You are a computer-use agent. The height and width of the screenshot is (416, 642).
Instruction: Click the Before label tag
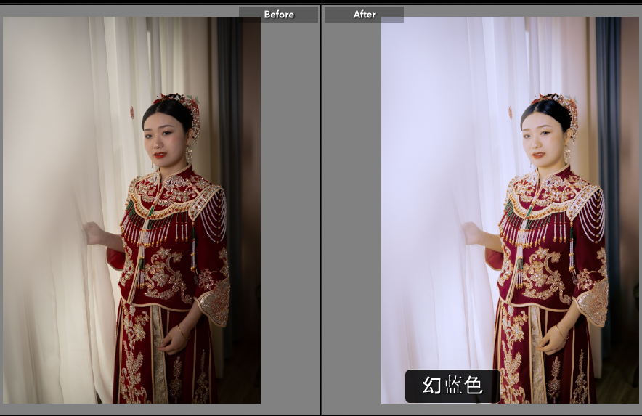278,15
